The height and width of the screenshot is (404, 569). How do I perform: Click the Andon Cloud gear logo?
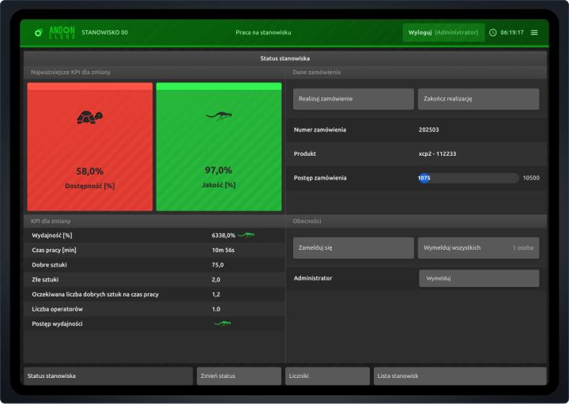click(38, 32)
